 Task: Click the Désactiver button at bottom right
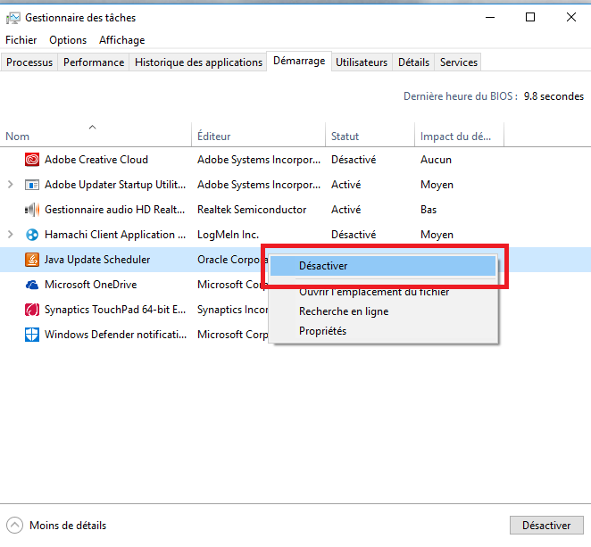pyautogui.click(x=546, y=526)
